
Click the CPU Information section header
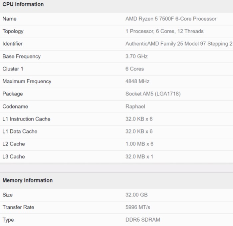tap(23, 4)
